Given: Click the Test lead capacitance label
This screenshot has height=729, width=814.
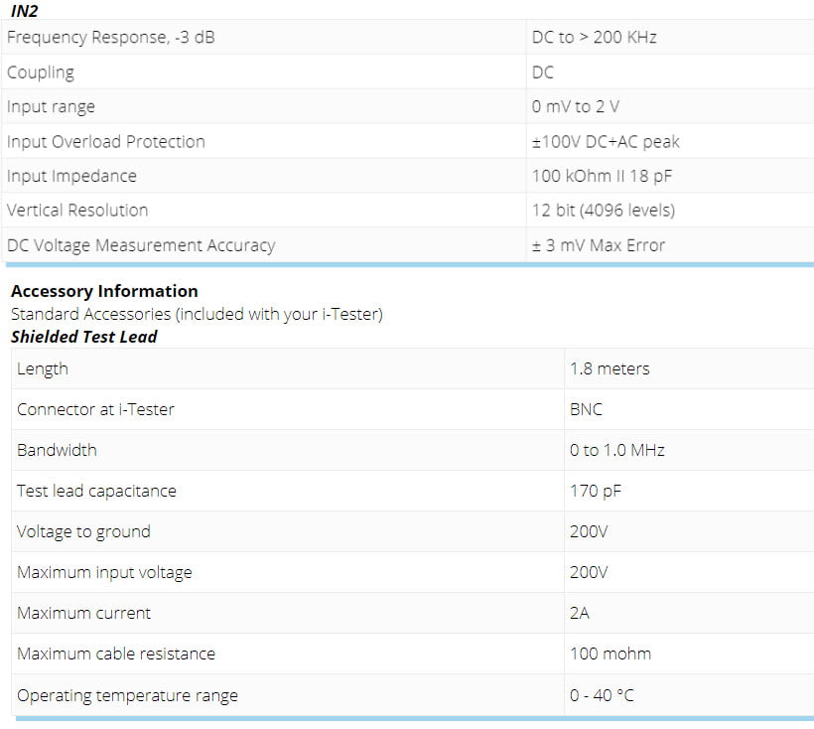Looking at the screenshot, I should (x=96, y=491).
